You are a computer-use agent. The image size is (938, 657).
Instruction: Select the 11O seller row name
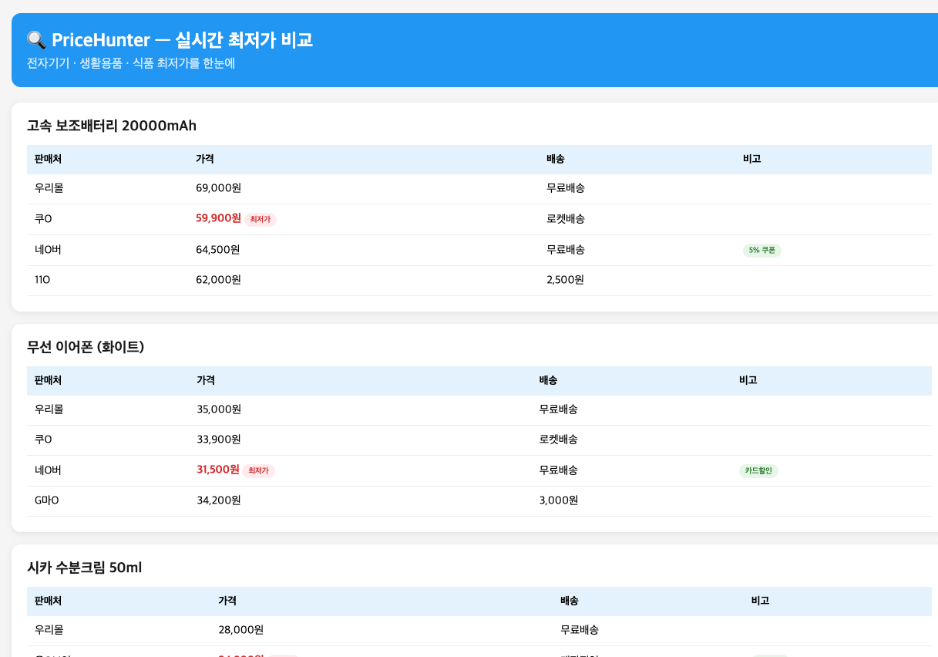(42, 280)
